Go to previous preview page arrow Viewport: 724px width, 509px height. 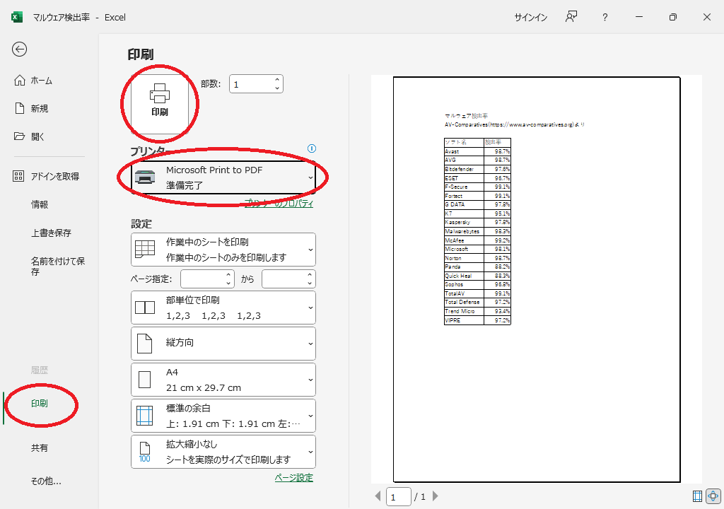click(378, 496)
